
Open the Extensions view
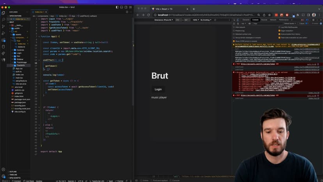[4, 40]
